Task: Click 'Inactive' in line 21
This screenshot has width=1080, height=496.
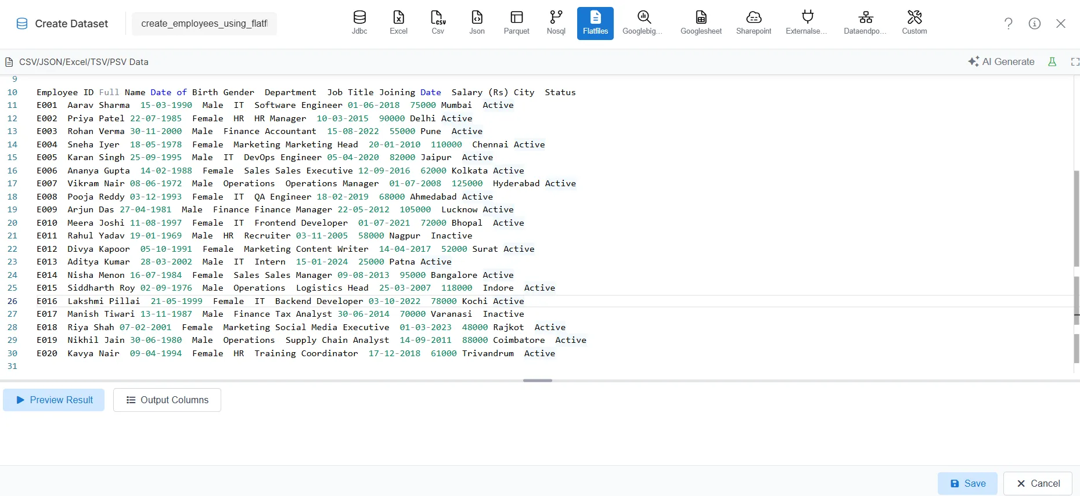Action: pyautogui.click(x=452, y=236)
